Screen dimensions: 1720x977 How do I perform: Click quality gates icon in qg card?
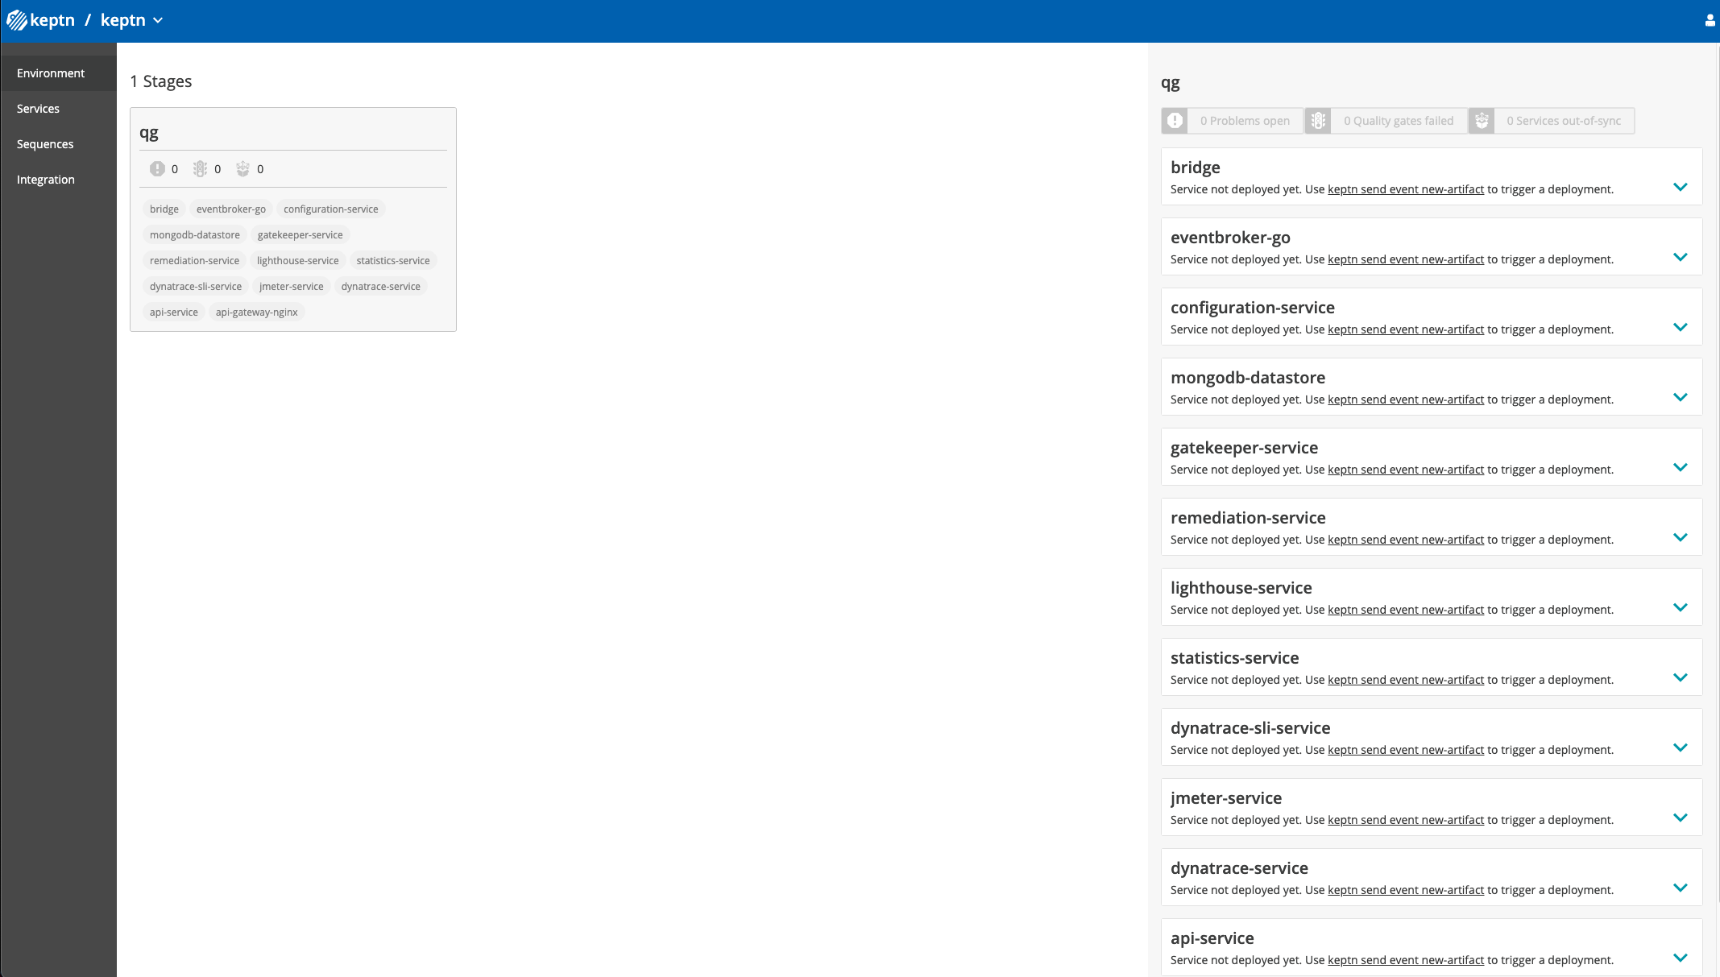(200, 169)
